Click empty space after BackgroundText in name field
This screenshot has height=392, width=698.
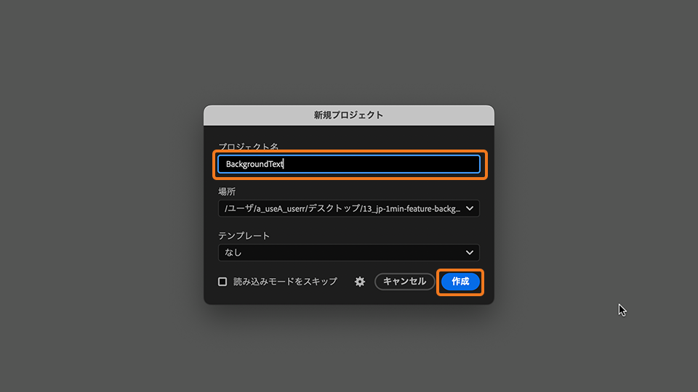click(382, 164)
